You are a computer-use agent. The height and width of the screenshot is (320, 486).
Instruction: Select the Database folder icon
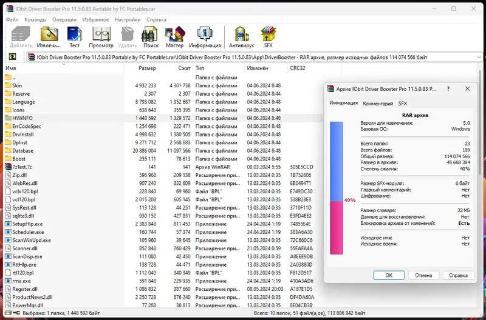(9, 150)
